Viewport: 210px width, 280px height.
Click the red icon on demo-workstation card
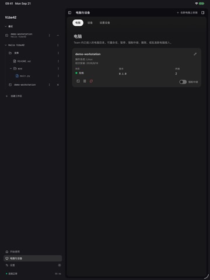click(x=91, y=81)
